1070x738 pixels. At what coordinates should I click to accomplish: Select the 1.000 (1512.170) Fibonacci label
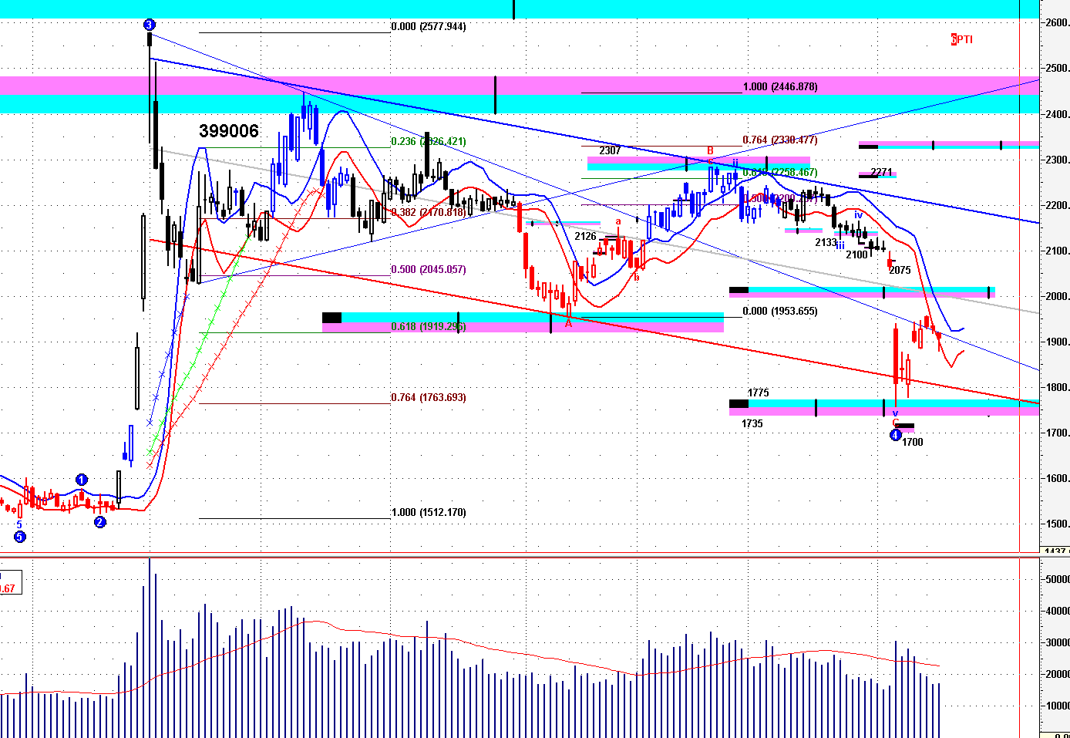429,512
